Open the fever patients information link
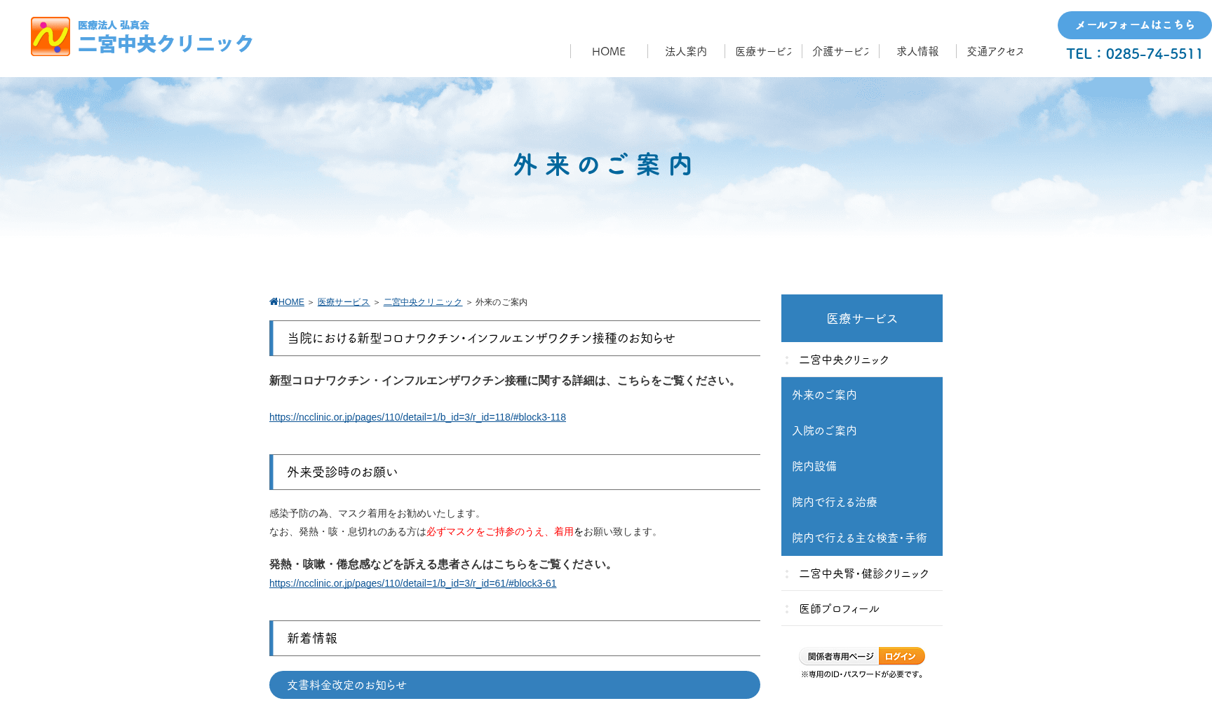Image resolution: width=1212 pixels, height=701 pixels. 412,583
